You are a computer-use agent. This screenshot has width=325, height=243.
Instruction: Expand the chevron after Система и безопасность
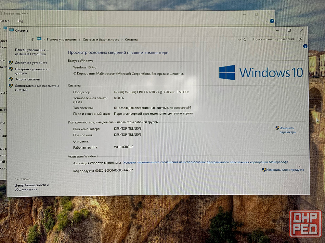click(x=122, y=40)
